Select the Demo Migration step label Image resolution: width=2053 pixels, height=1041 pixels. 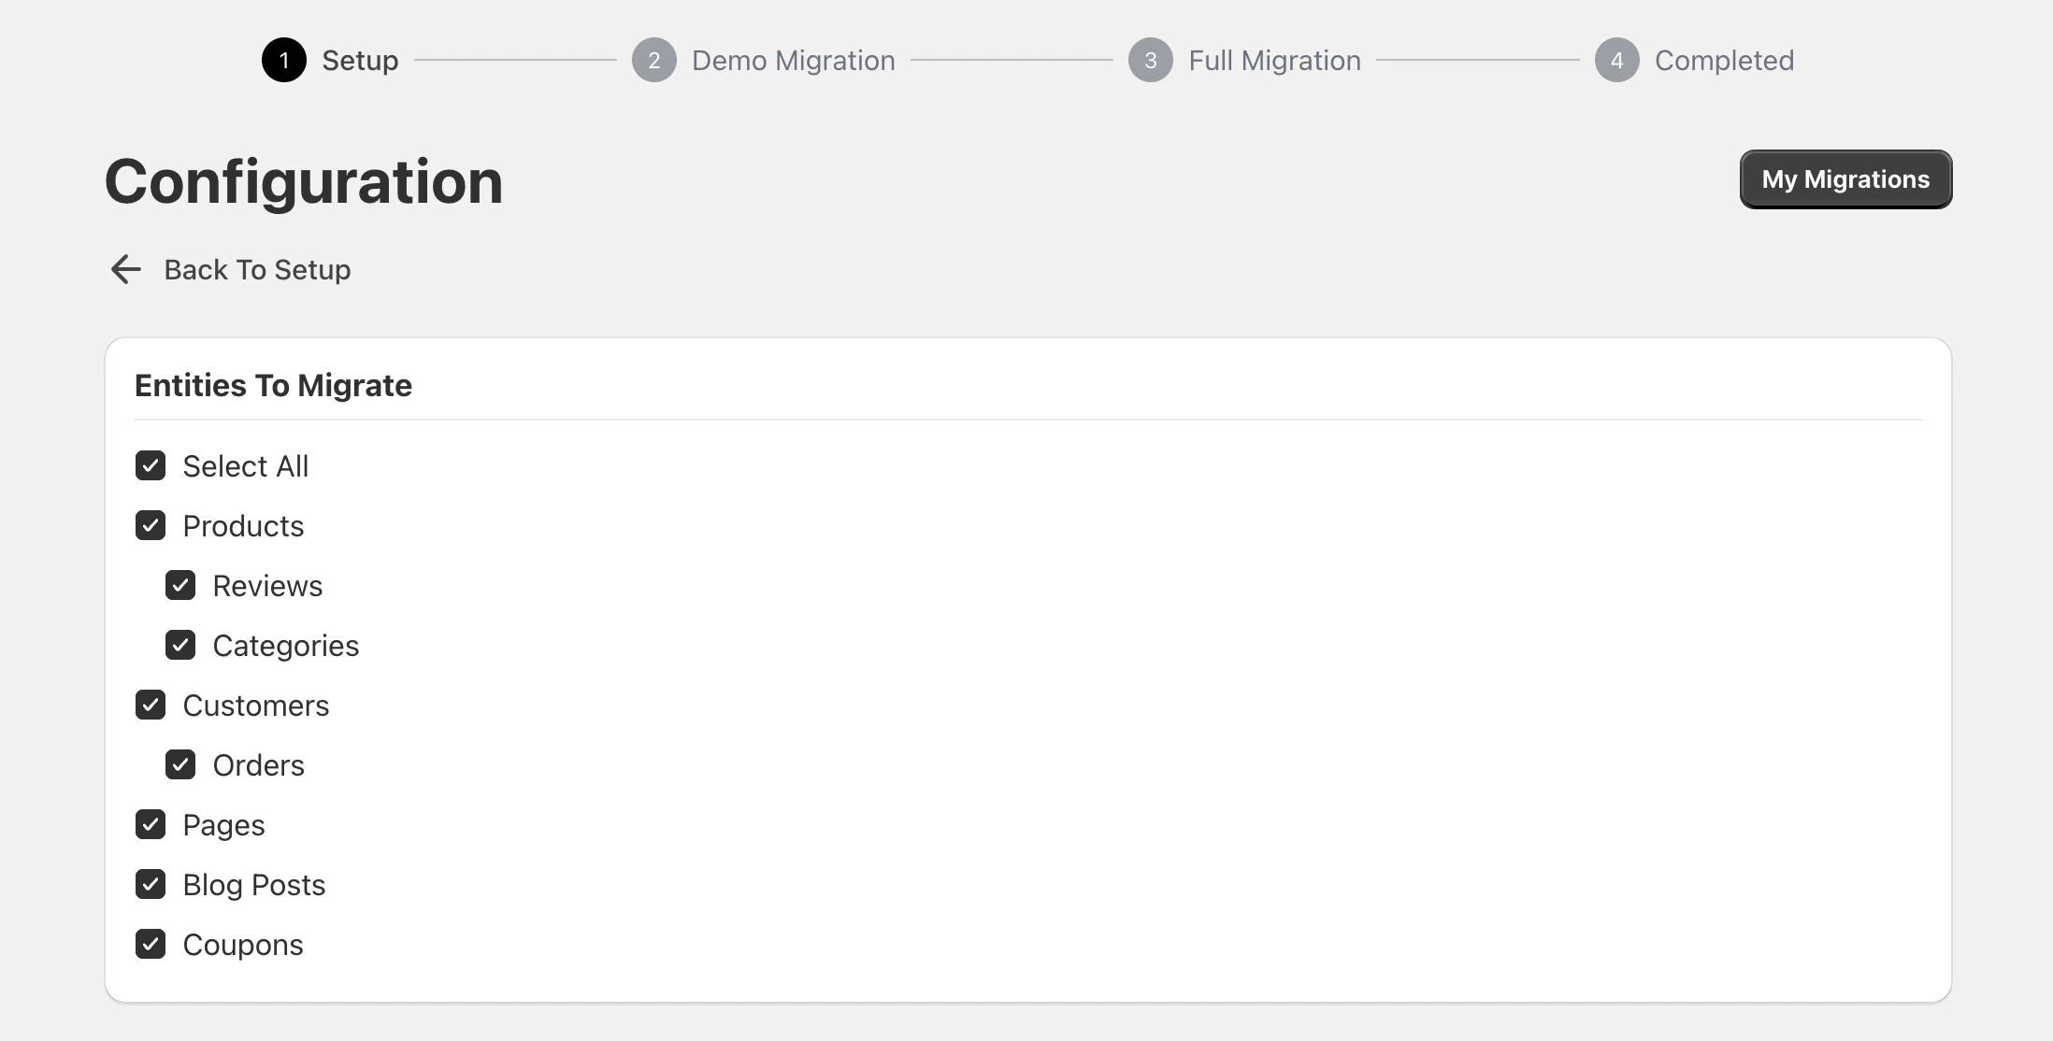coord(794,61)
